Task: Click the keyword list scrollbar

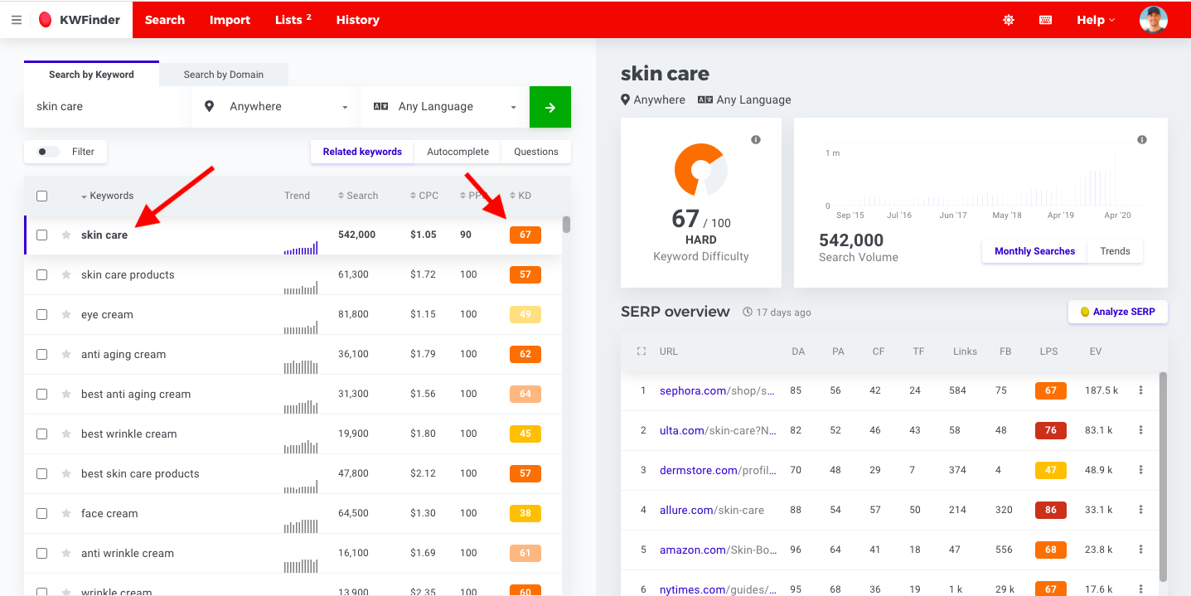Action: click(x=566, y=224)
